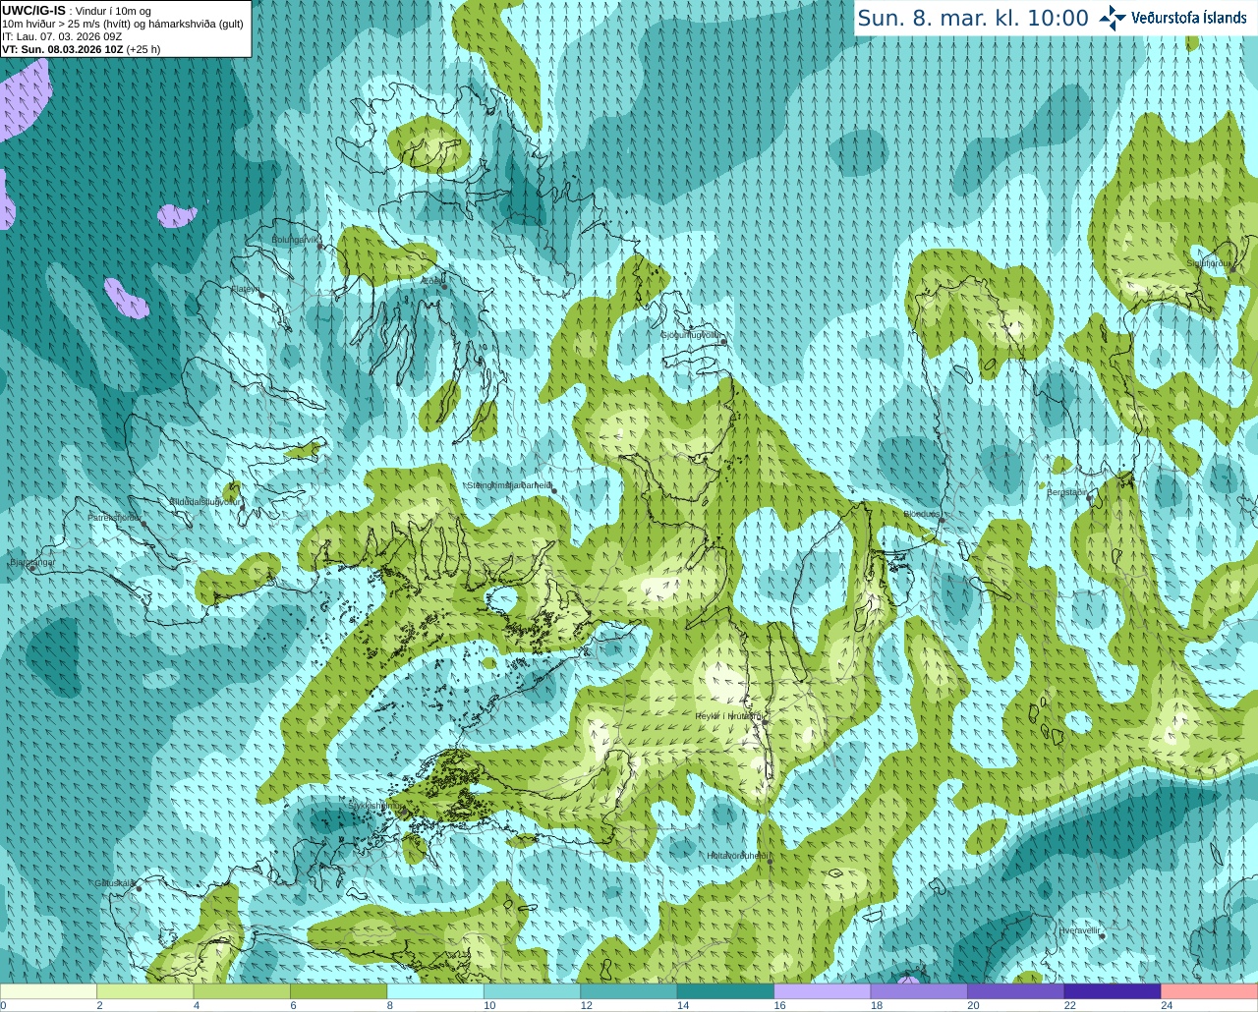This screenshot has width=1258, height=1012.
Task: Click the legend tick number 24
Action: 1167,1005
